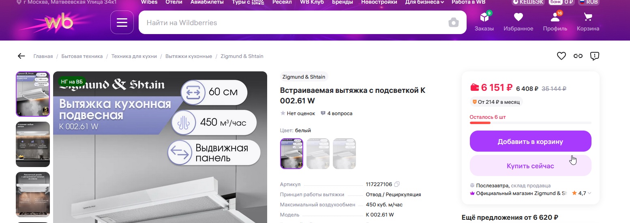630x223 pixels.
Task: Click the orange star rating 4,7
Action: [x=574, y=193]
